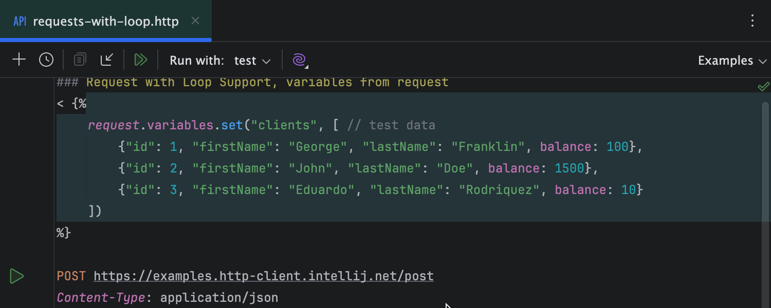The image size is (771, 308).
Task: Click the Add request plus icon
Action: [x=19, y=60]
